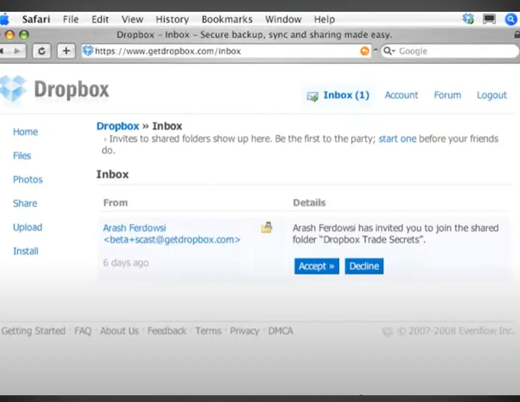Open the Help menu

(325, 20)
